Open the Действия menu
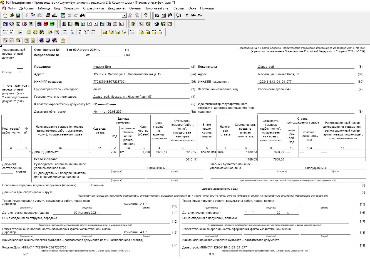This screenshot has height=259, width=370. (26, 8)
